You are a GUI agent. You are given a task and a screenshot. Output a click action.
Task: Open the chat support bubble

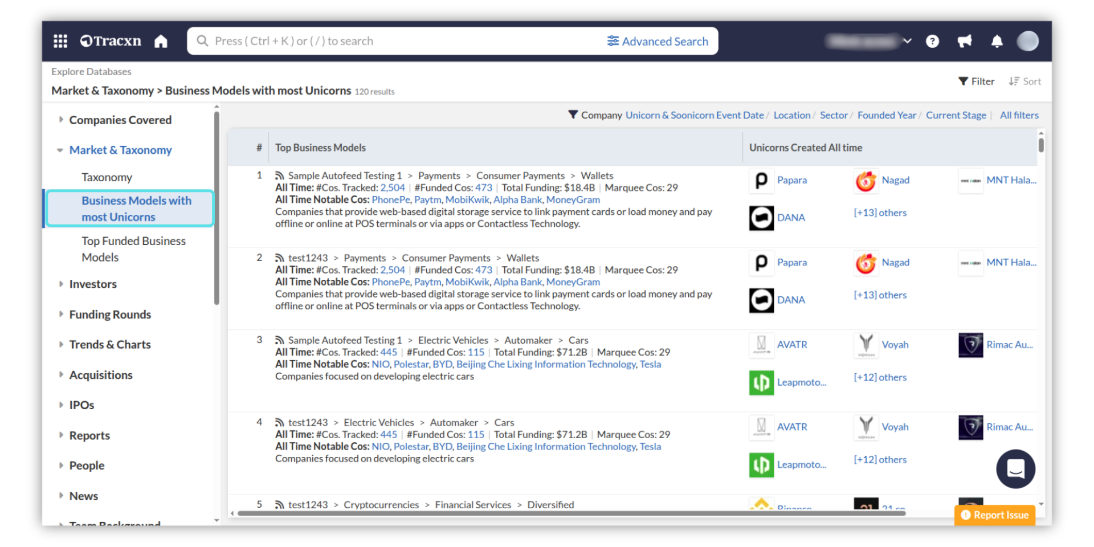tap(1015, 469)
